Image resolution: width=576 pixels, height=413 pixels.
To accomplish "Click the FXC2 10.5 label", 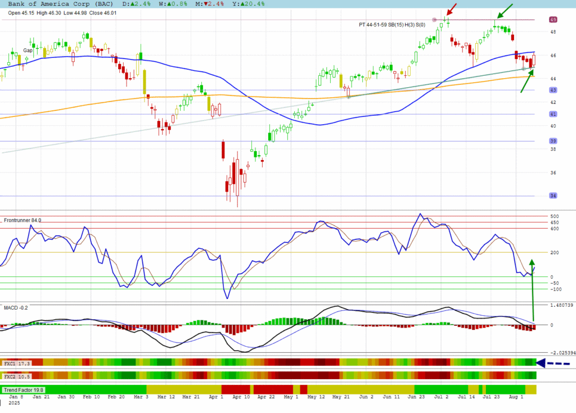I will pyautogui.click(x=17, y=376).
